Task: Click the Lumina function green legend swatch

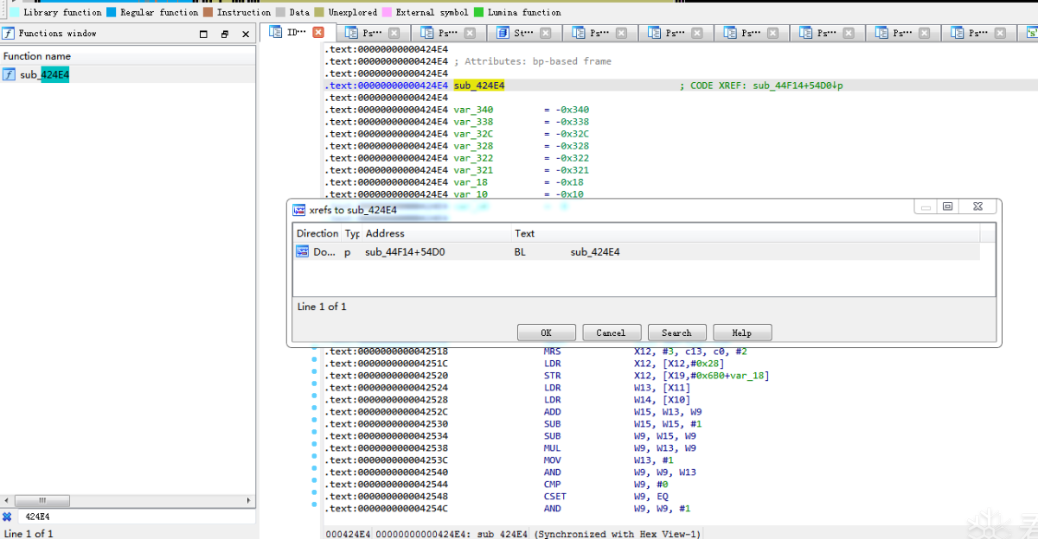Action: 479,12
